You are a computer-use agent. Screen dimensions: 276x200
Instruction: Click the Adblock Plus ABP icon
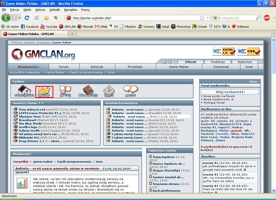pos(267,18)
